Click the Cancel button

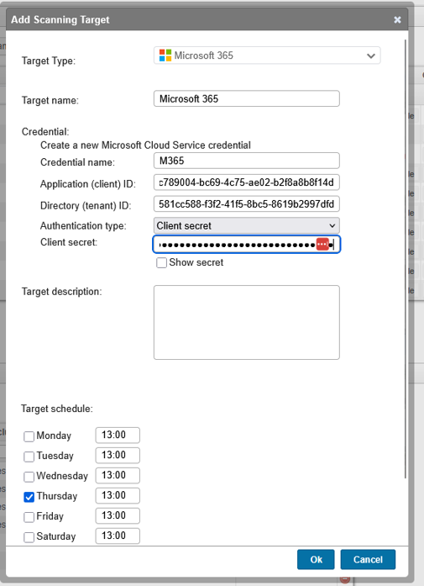click(368, 559)
